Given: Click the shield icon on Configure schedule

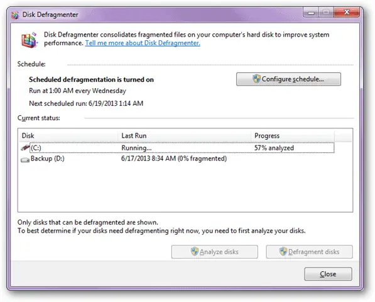Looking at the screenshot, I should [256, 79].
